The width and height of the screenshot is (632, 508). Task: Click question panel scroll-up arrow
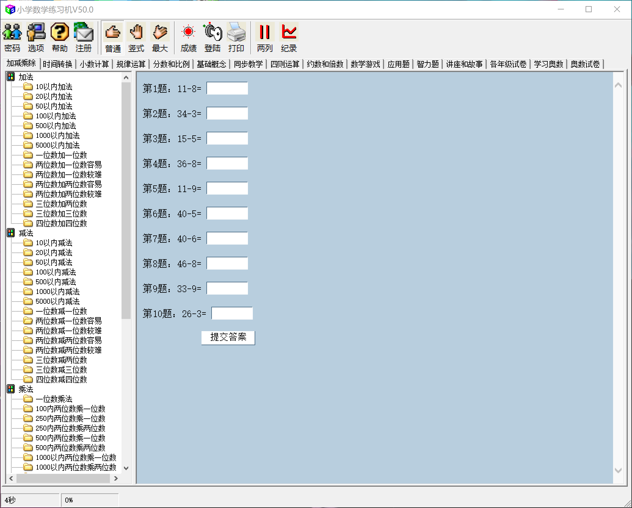tap(618, 85)
